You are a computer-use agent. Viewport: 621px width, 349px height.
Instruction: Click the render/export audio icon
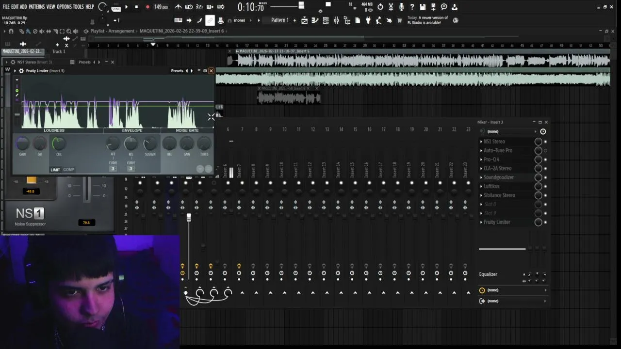[x=433, y=7]
